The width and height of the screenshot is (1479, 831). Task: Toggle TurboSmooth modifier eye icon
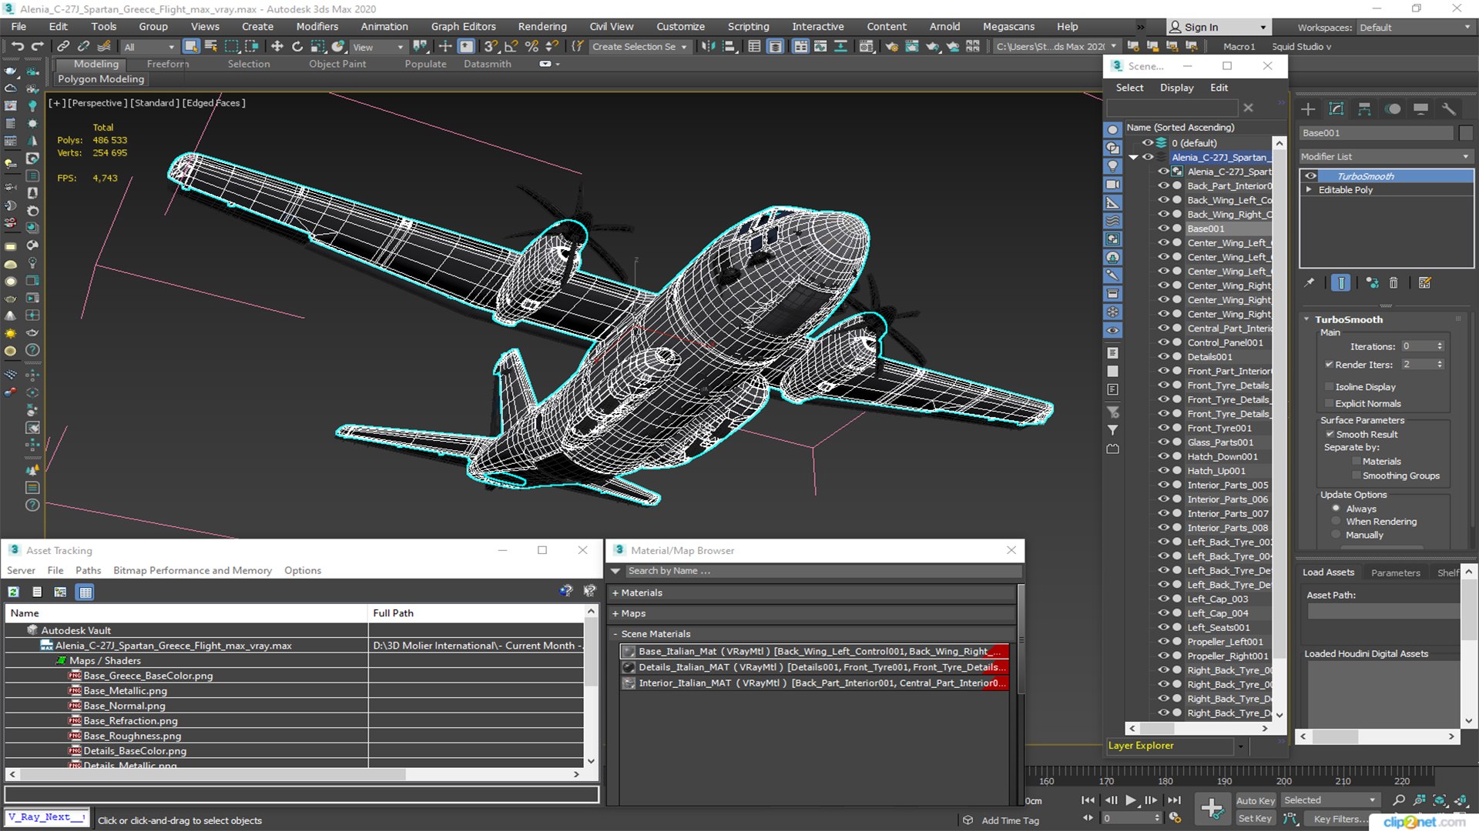1310,176
